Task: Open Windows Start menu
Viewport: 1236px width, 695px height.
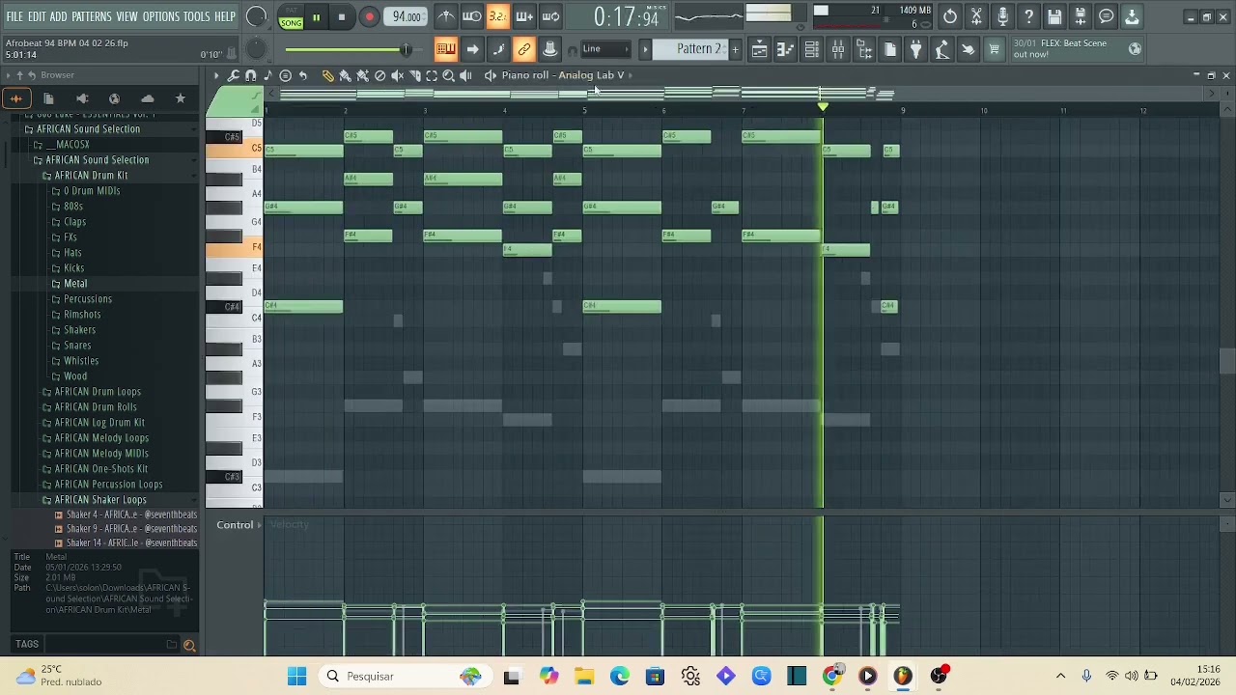Action: (x=296, y=676)
